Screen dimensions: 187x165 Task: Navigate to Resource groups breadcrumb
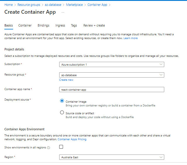click(x=29, y=5)
